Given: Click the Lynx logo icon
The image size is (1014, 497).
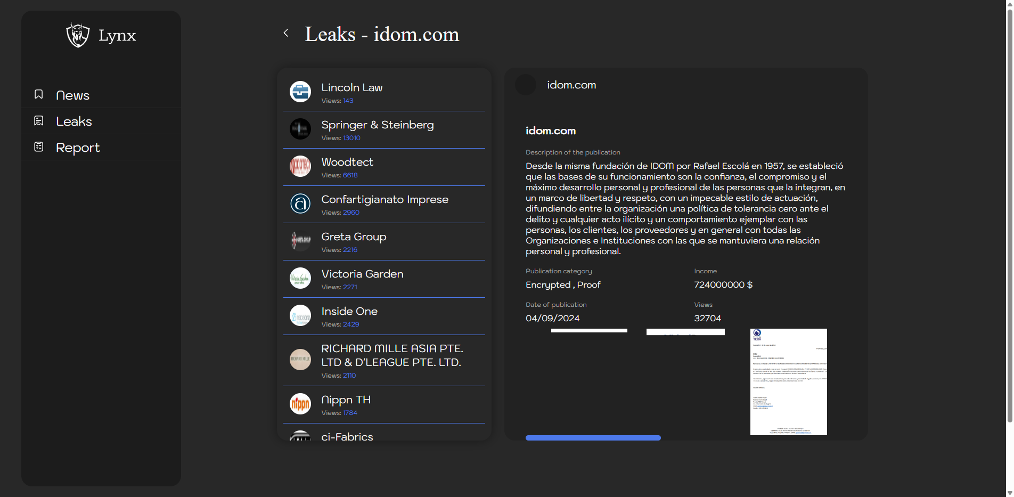Looking at the screenshot, I should (78, 35).
